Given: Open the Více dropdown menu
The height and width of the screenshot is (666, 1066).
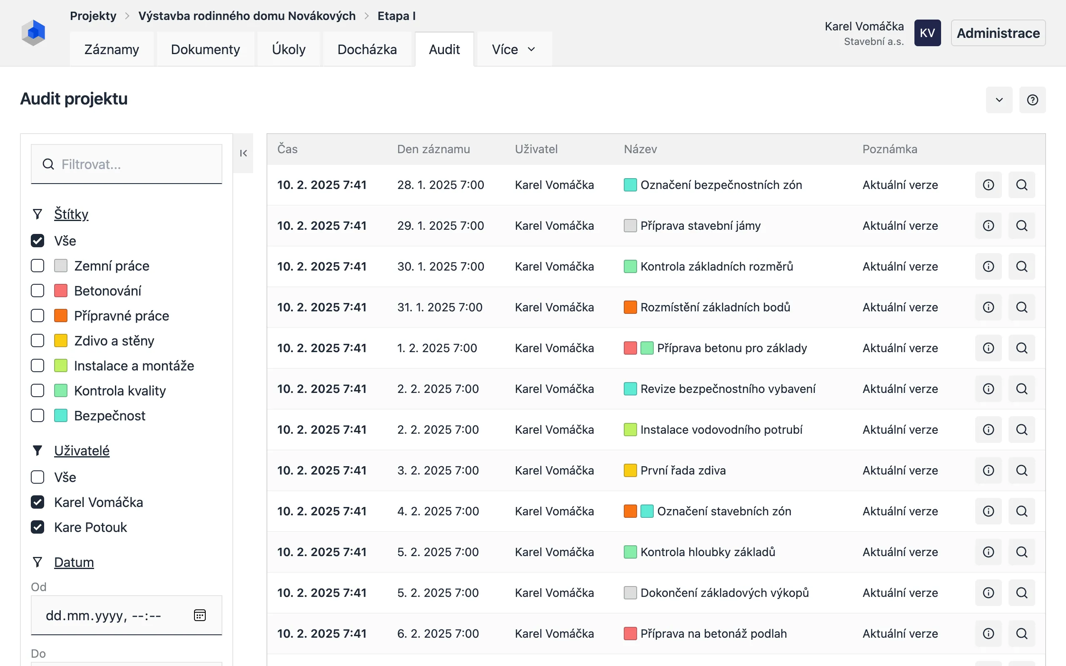Looking at the screenshot, I should (x=514, y=50).
